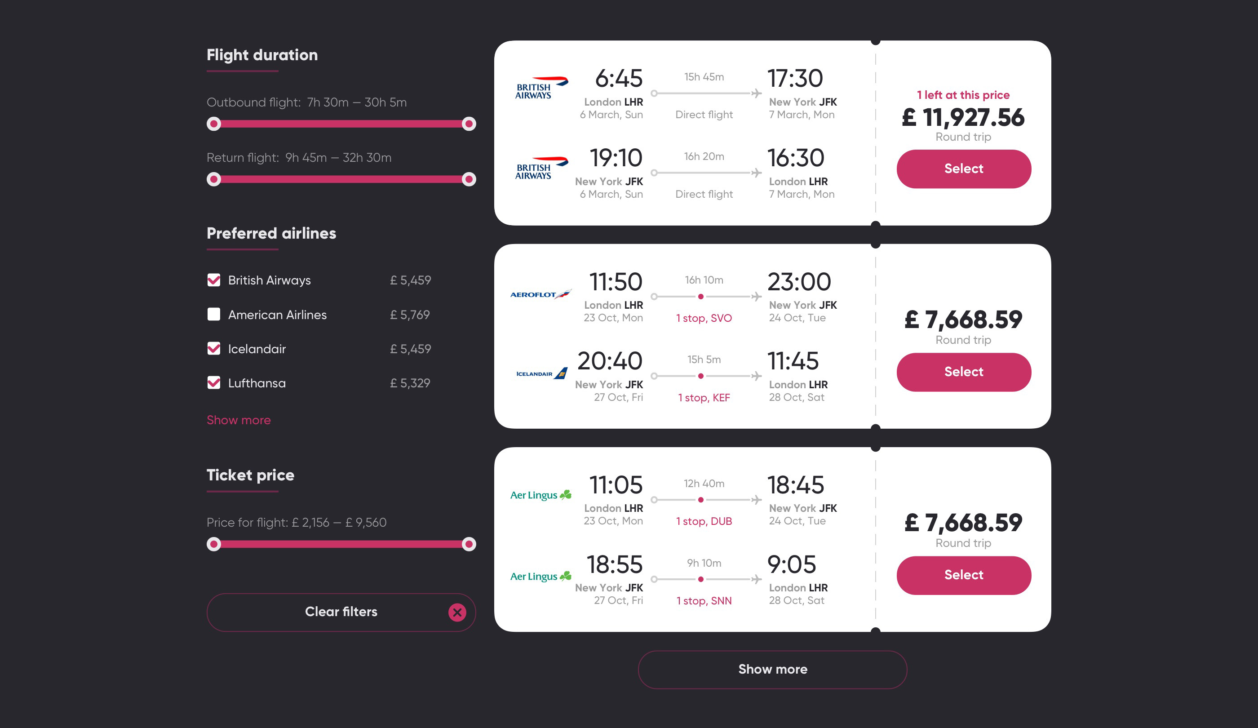Click the Aeroflot airline logo
Screen dimensions: 1258x728
(540, 294)
